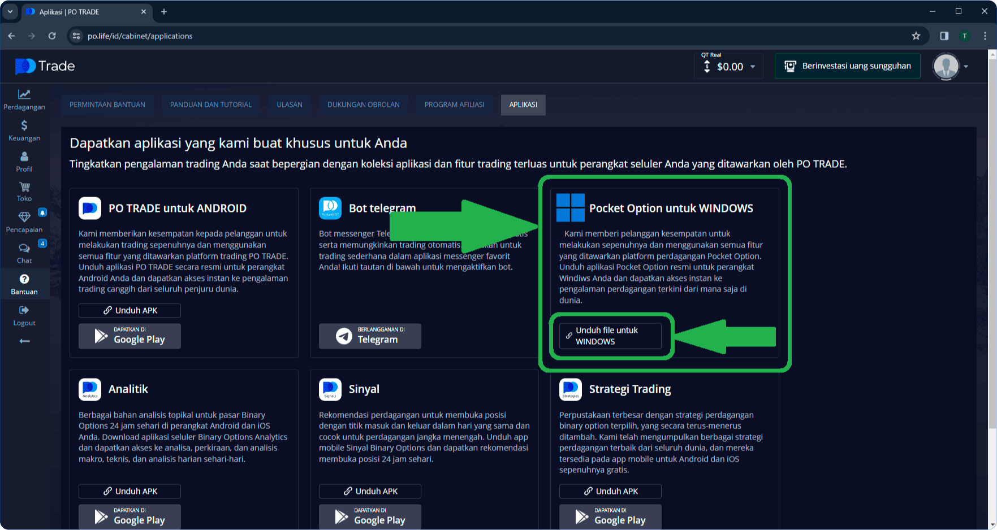
Task: Click the Pencapaian notification badge
Action: click(x=42, y=212)
